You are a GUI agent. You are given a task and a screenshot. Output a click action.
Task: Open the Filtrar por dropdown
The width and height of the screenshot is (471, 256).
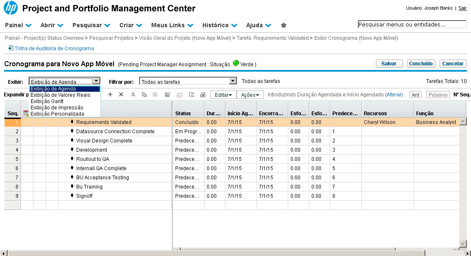(233, 81)
